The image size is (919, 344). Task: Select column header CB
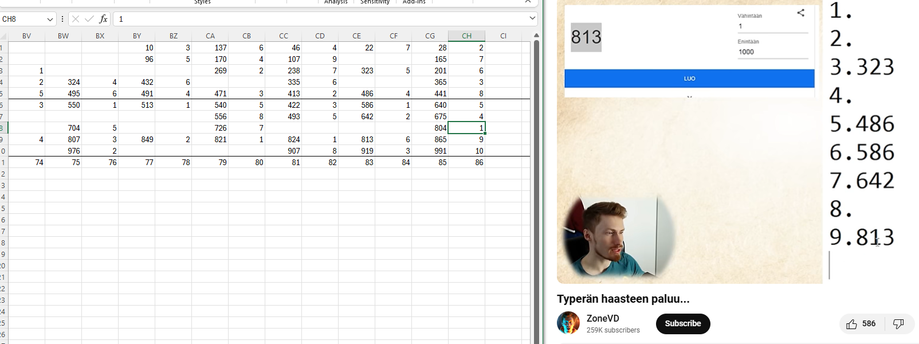pos(246,36)
